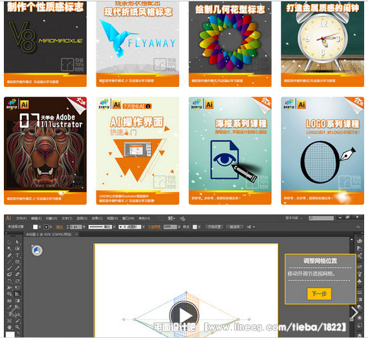
Task: Select the Perspective Grid tool
Action: click(x=17, y=294)
